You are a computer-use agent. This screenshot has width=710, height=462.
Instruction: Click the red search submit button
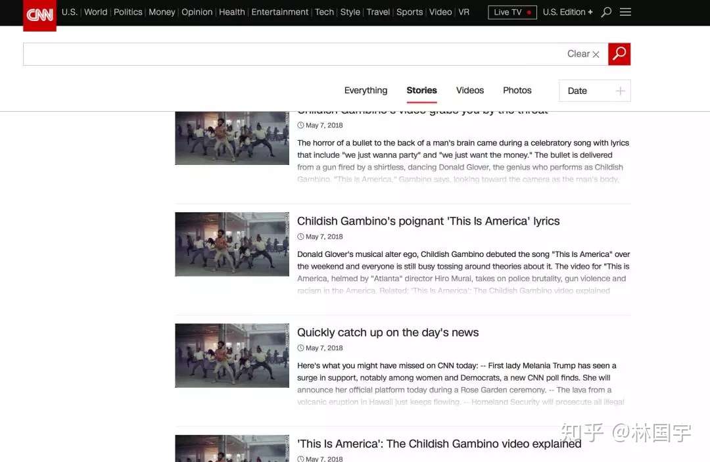[x=619, y=55]
